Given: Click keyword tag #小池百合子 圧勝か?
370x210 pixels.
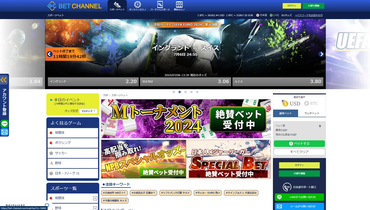Looking at the screenshot, I should point(143,193).
